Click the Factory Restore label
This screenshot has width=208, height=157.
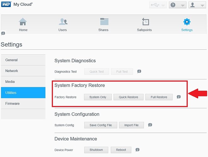click(x=66, y=97)
